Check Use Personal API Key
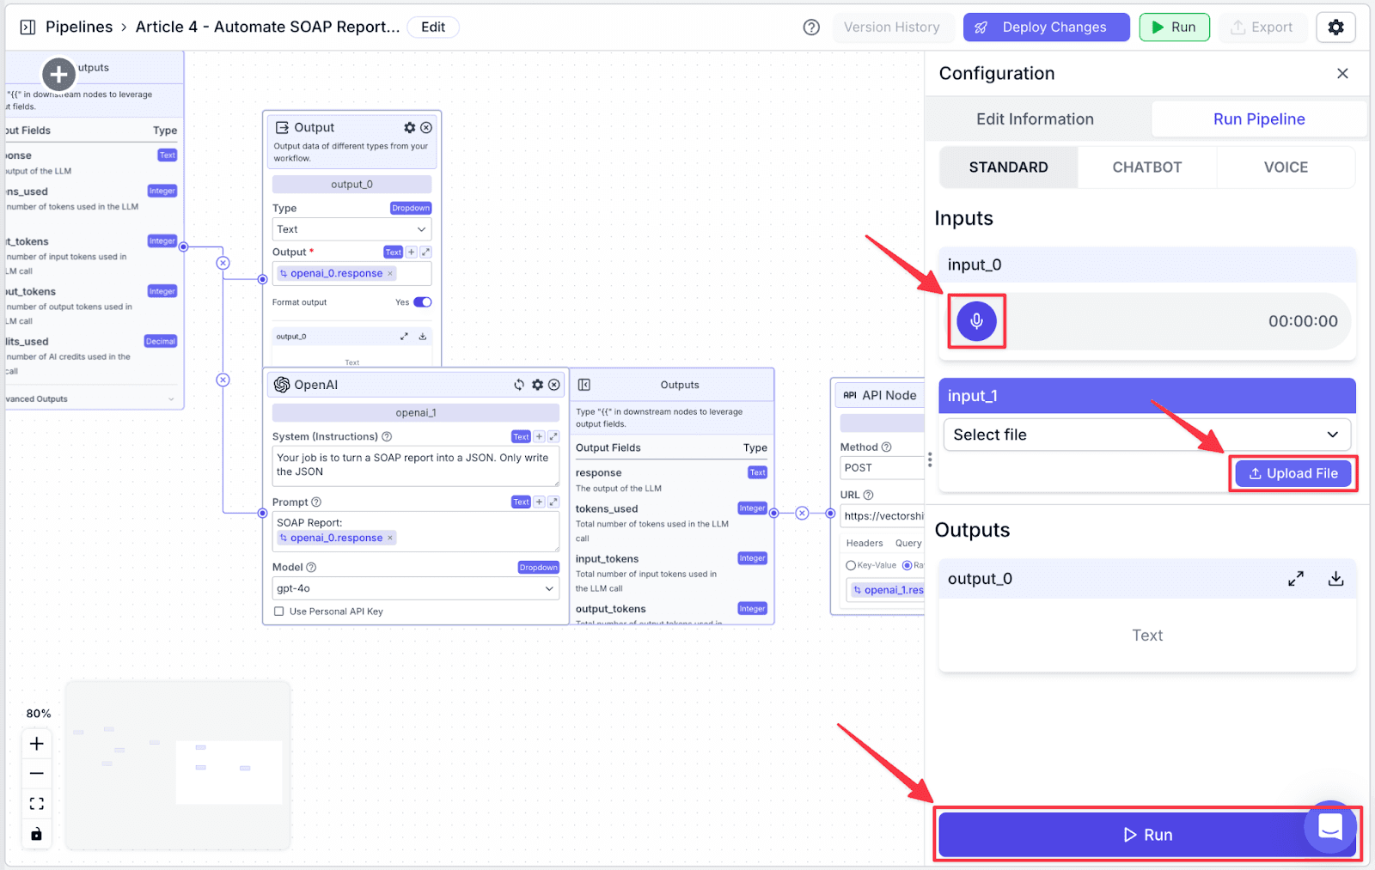Viewport: 1375px width, 870px height. click(278, 611)
